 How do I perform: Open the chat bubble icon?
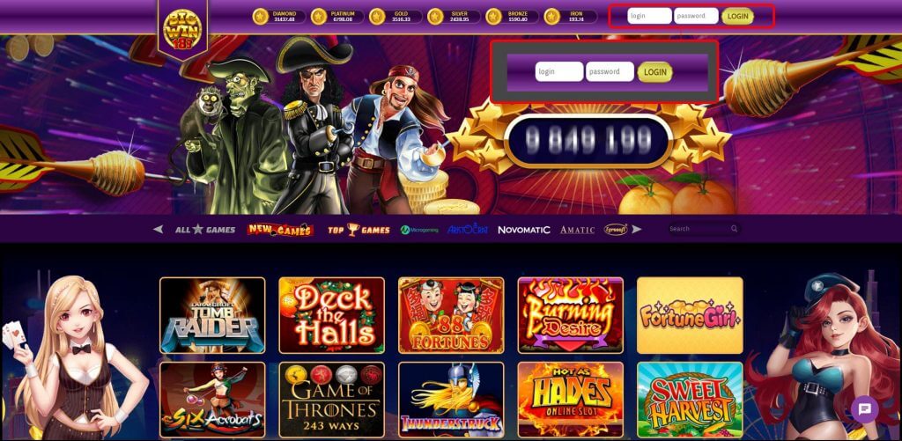(x=864, y=409)
